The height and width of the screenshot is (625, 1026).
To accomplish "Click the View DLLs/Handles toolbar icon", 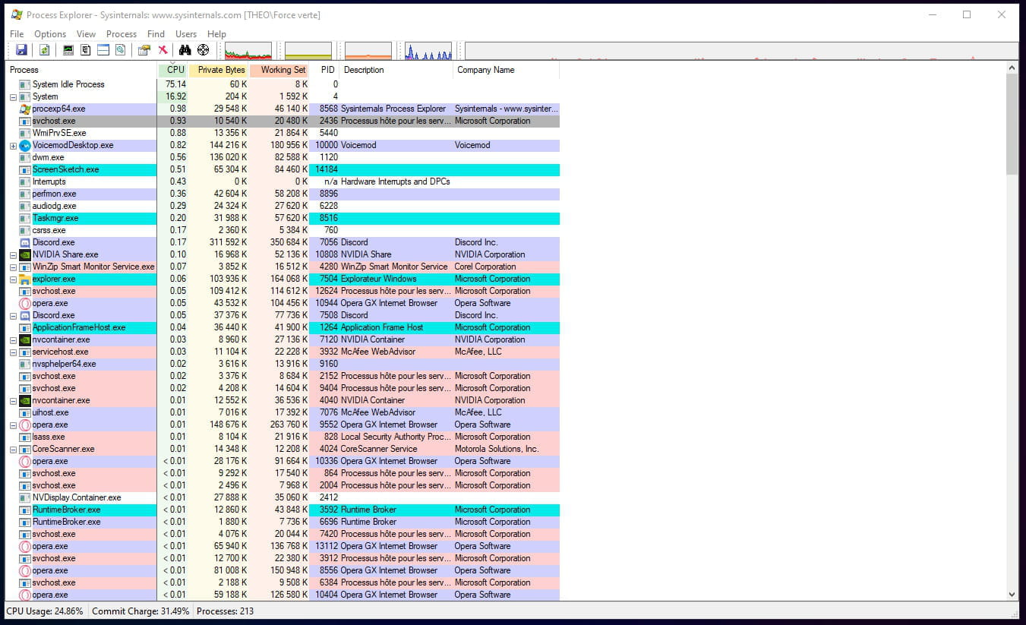I will coord(120,50).
